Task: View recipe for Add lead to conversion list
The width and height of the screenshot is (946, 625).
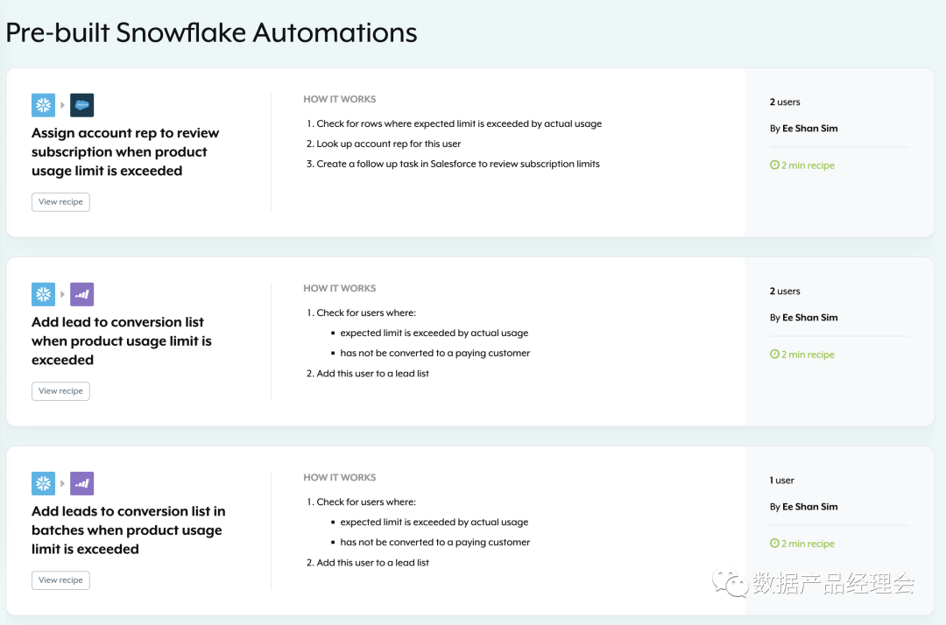Action: coord(61,391)
